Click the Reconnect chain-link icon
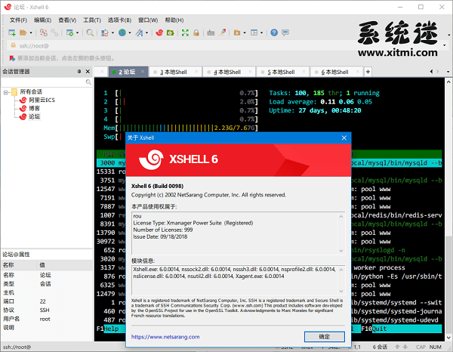 (x=54, y=32)
